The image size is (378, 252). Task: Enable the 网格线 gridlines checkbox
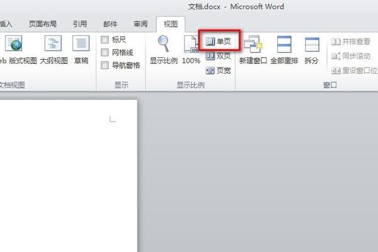105,52
